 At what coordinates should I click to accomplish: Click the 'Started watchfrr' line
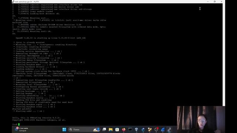22,109
